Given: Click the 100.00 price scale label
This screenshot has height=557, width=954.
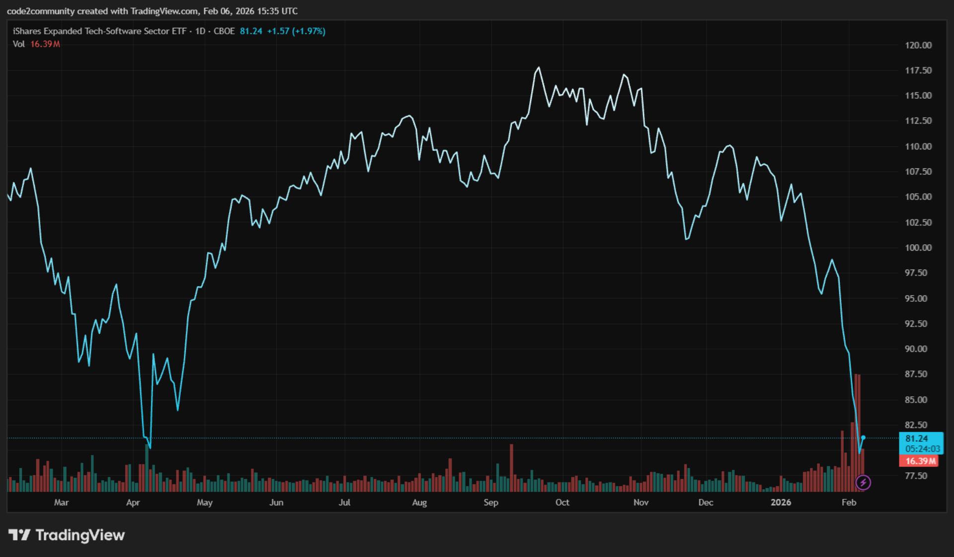Looking at the screenshot, I should tap(918, 248).
